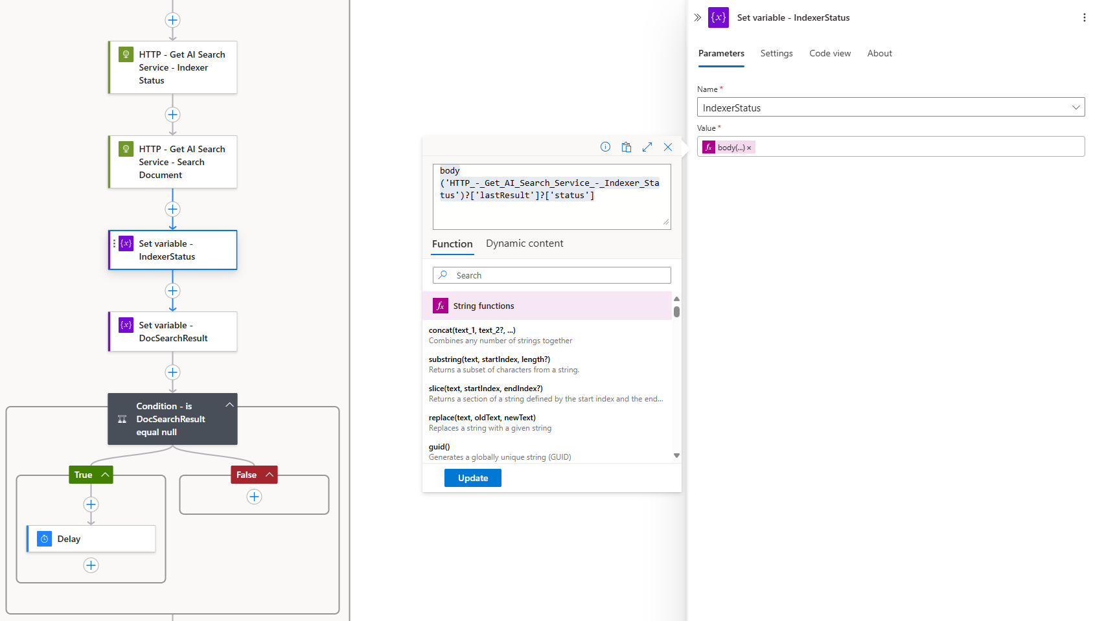Screen dimensions: 1093x621
Task: Open the About tab
Action: pyautogui.click(x=879, y=53)
